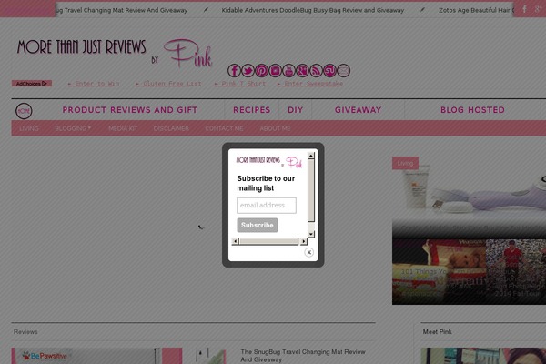Screen dimensions: 546x364
Task: Click the email address input field
Action: [x=267, y=205]
